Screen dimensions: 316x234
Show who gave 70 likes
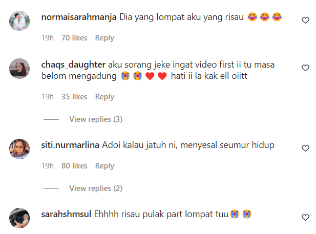click(74, 38)
